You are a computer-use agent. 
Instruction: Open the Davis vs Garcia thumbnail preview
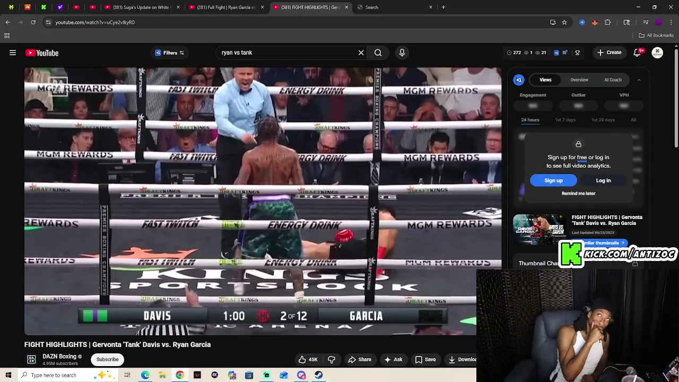pos(539,229)
